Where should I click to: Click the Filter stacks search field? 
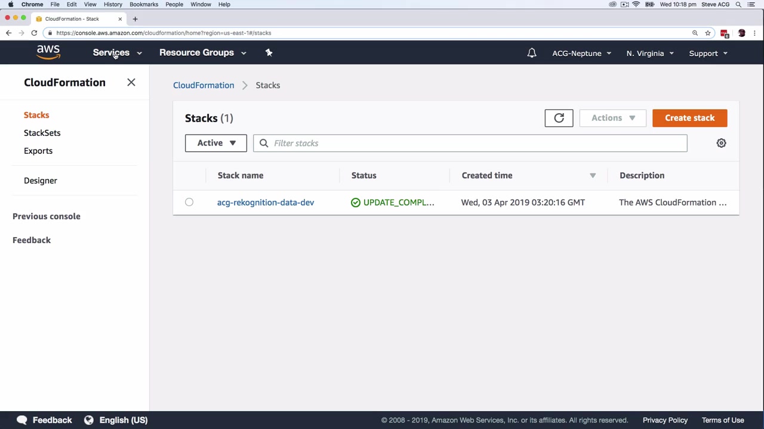point(470,143)
